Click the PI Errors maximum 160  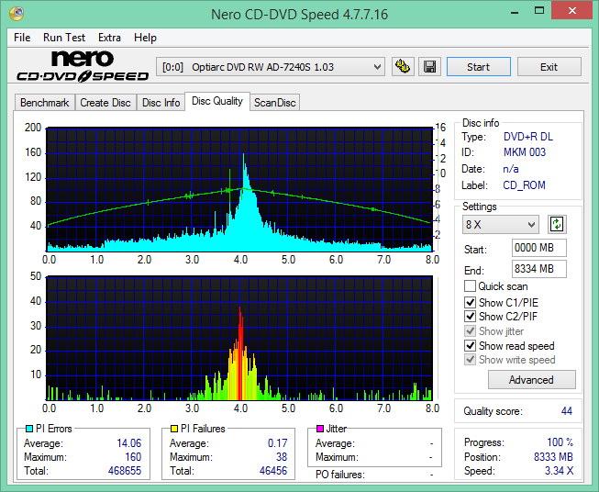133,457
